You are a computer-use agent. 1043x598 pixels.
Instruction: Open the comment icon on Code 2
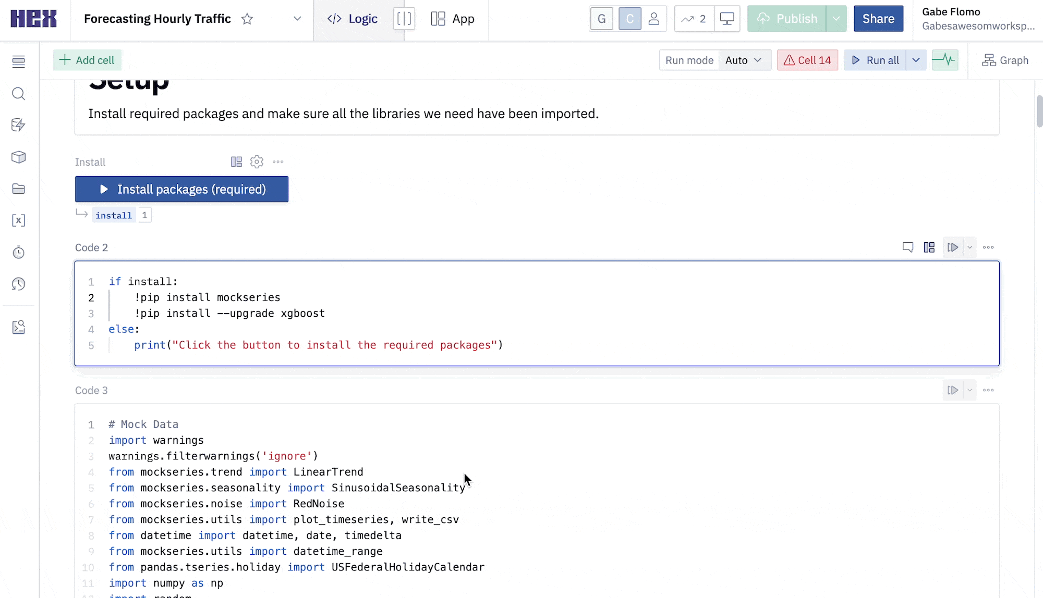(908, 247)
